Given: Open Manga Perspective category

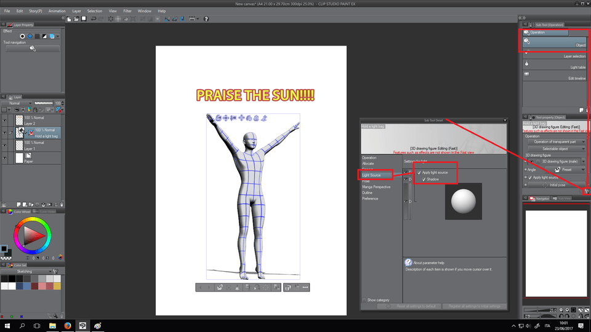Looking at the screenshot, I should tap(376, 187).
